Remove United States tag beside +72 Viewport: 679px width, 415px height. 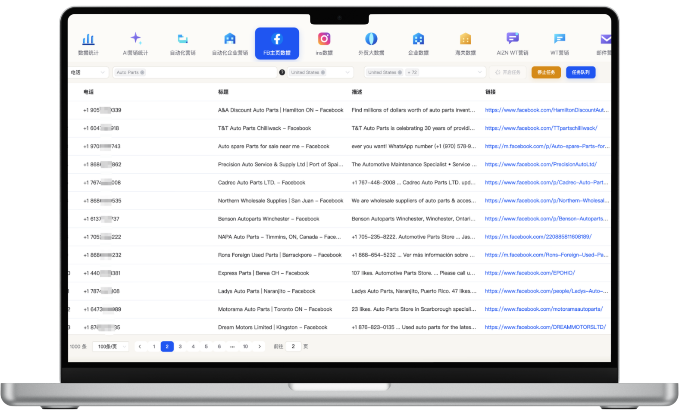(x=400, y=72)
